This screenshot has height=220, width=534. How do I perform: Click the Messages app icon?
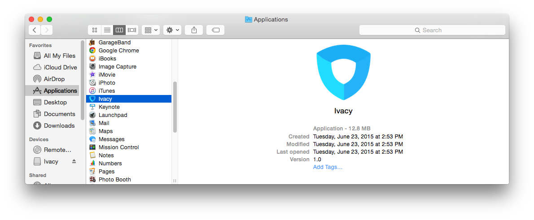[92, 139]
